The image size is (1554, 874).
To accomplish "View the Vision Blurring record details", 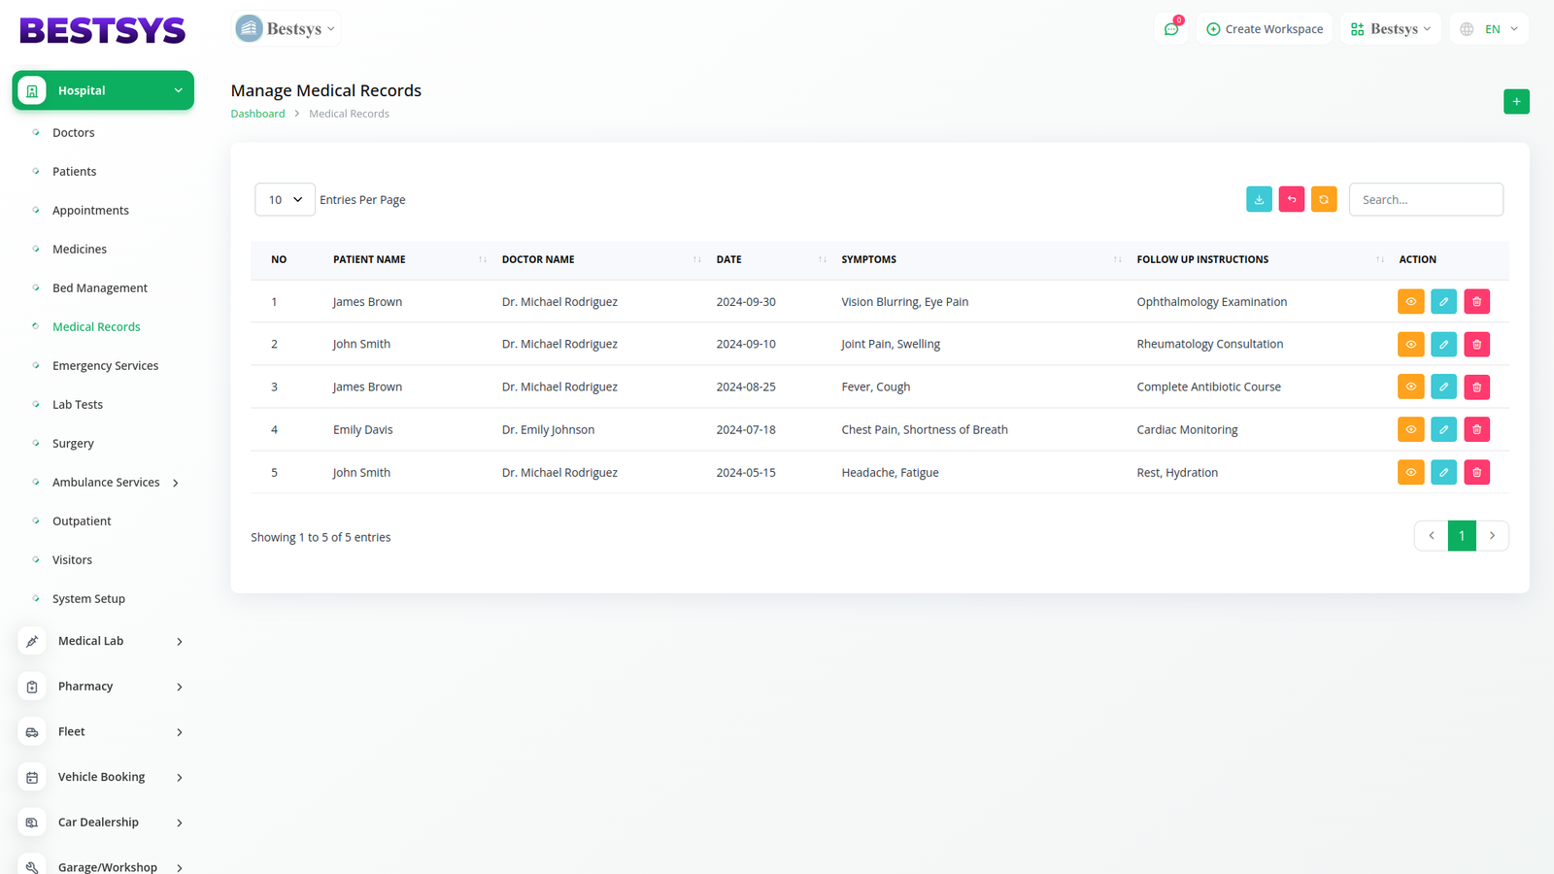I will pyautogui.click(x=1410, y=302).
